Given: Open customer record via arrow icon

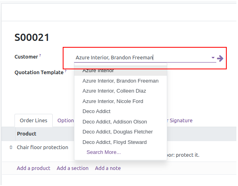Looking at the screenshot, I should [220, 59].
